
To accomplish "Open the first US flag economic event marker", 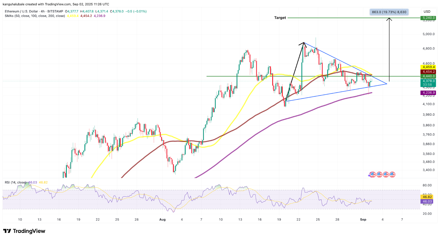I will (x=373, y=174).
